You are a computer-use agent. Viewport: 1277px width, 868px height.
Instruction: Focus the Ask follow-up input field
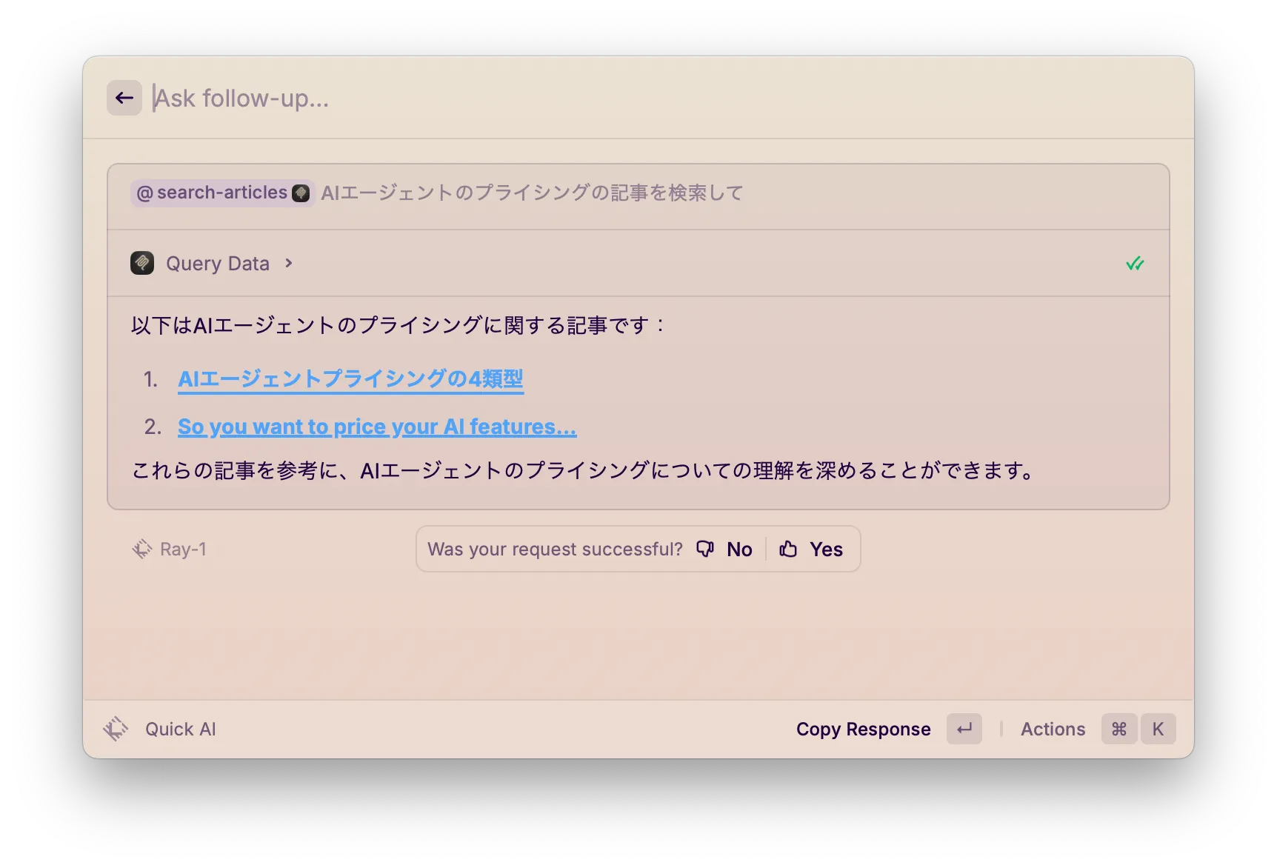pyautogui.click(x=593, y=98)
